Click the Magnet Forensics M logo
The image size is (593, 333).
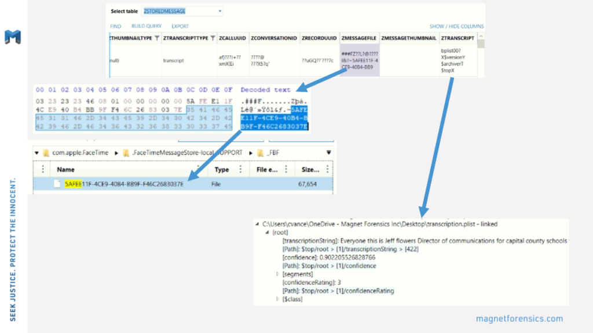pyautogui.click(x=13, y=37)
